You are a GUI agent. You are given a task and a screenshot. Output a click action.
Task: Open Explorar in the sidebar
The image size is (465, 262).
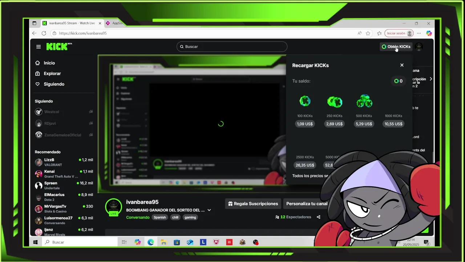(x=52, y=74)
